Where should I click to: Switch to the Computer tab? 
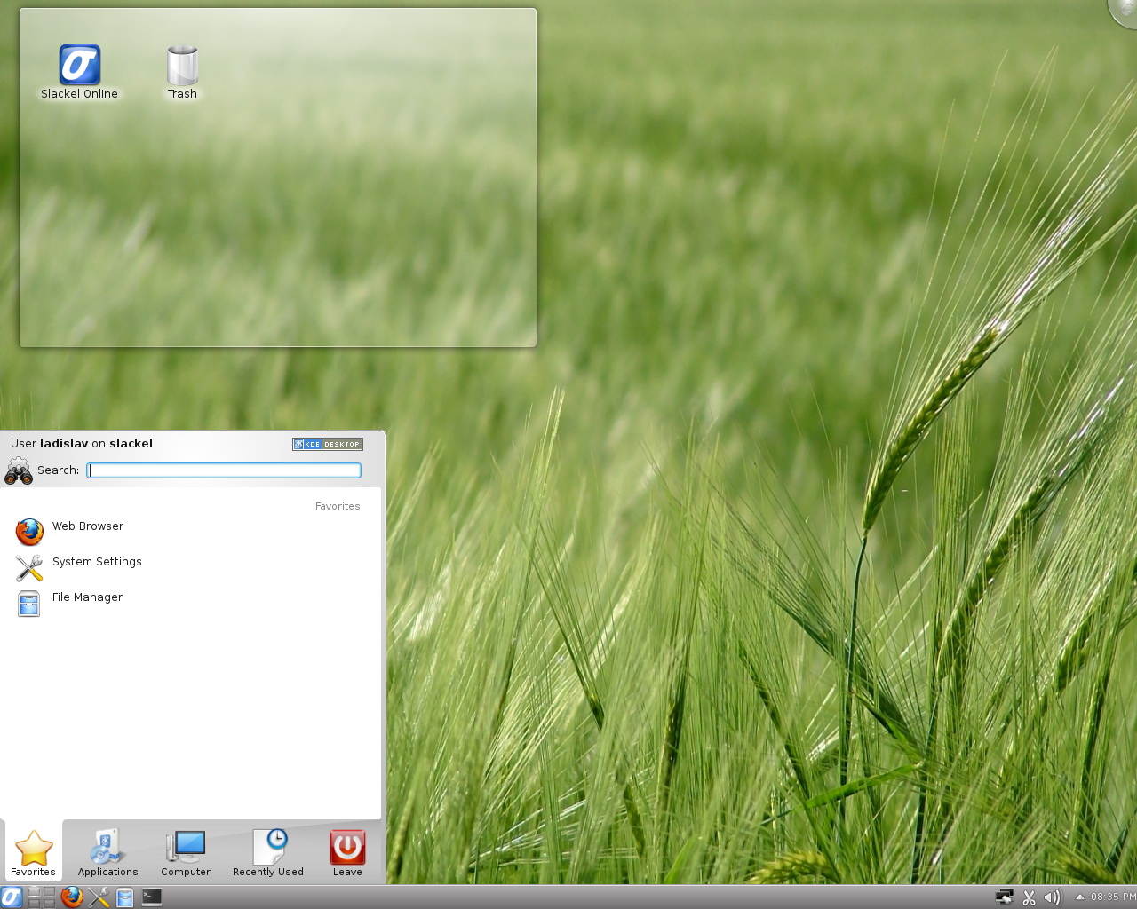tap(185, 852)
